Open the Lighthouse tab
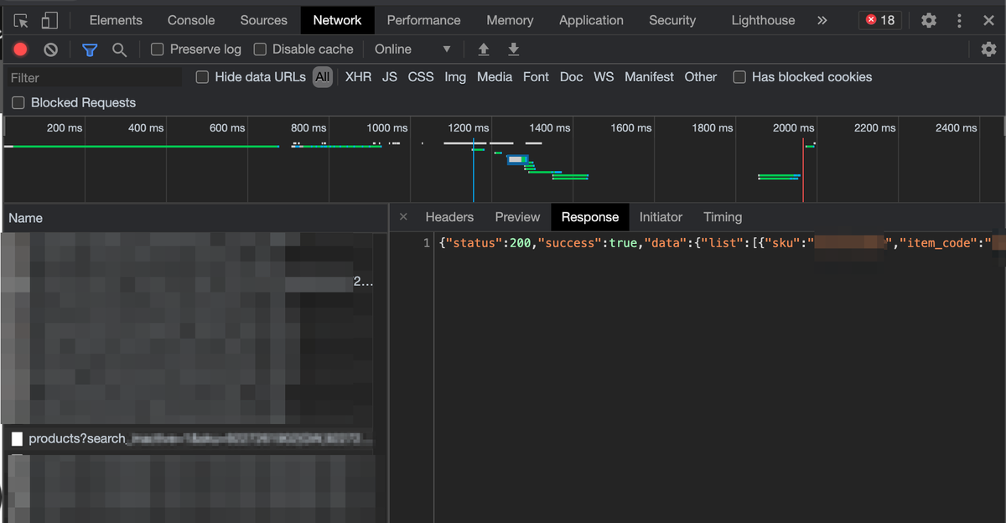1006x523 pixels. click(x=763, y=20)
